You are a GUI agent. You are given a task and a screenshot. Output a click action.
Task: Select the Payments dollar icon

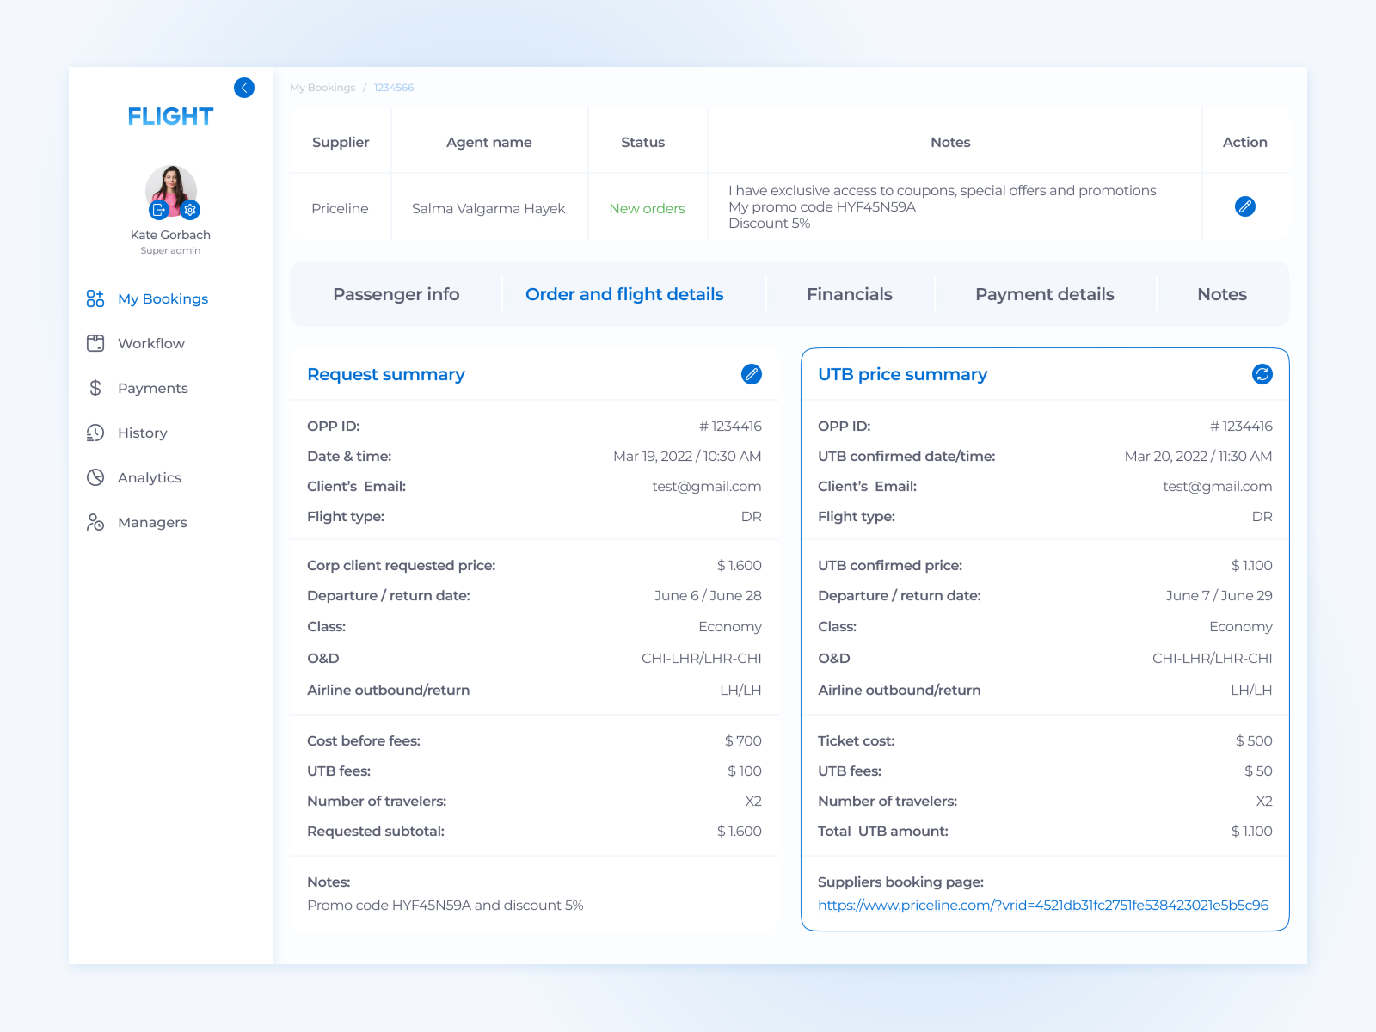(x=95, y=388)
